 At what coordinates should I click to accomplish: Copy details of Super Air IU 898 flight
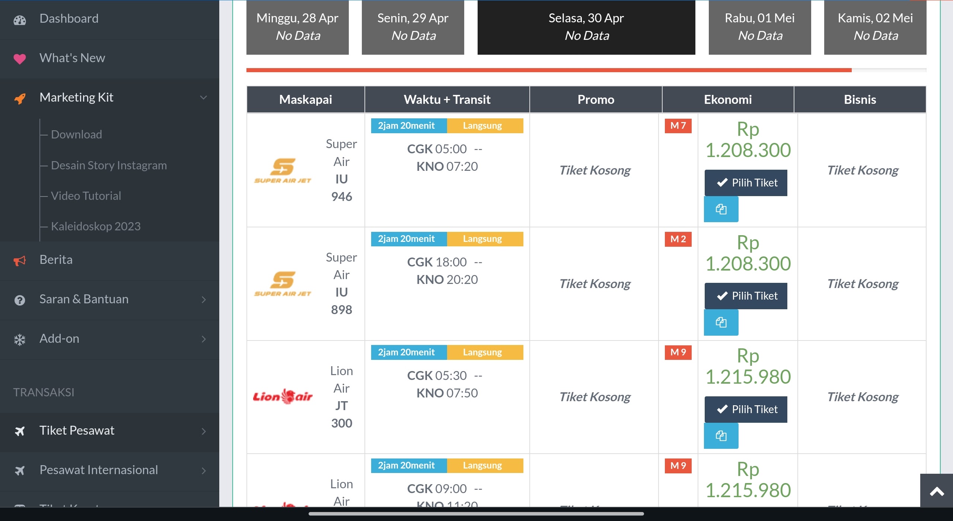(721, 322)
